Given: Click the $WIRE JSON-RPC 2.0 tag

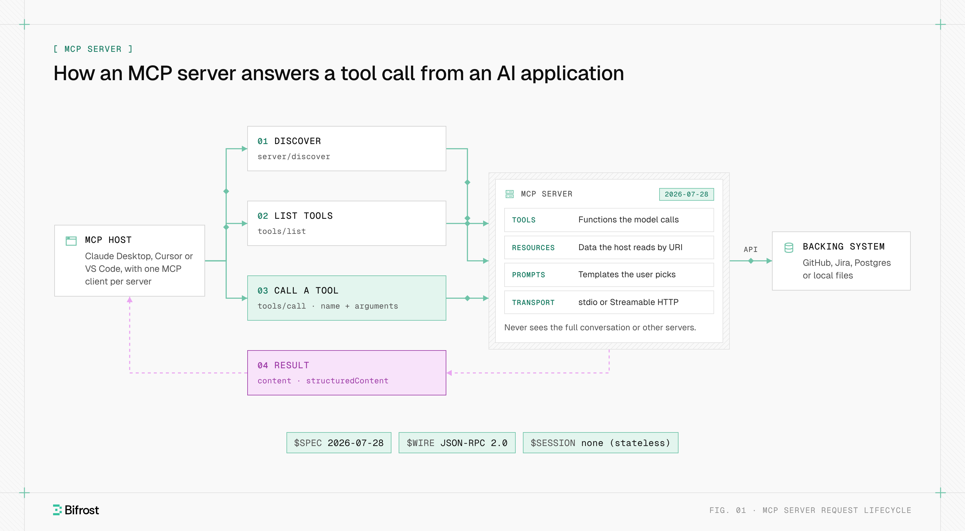Looking at the screenshot, I should tap(457, 443).
